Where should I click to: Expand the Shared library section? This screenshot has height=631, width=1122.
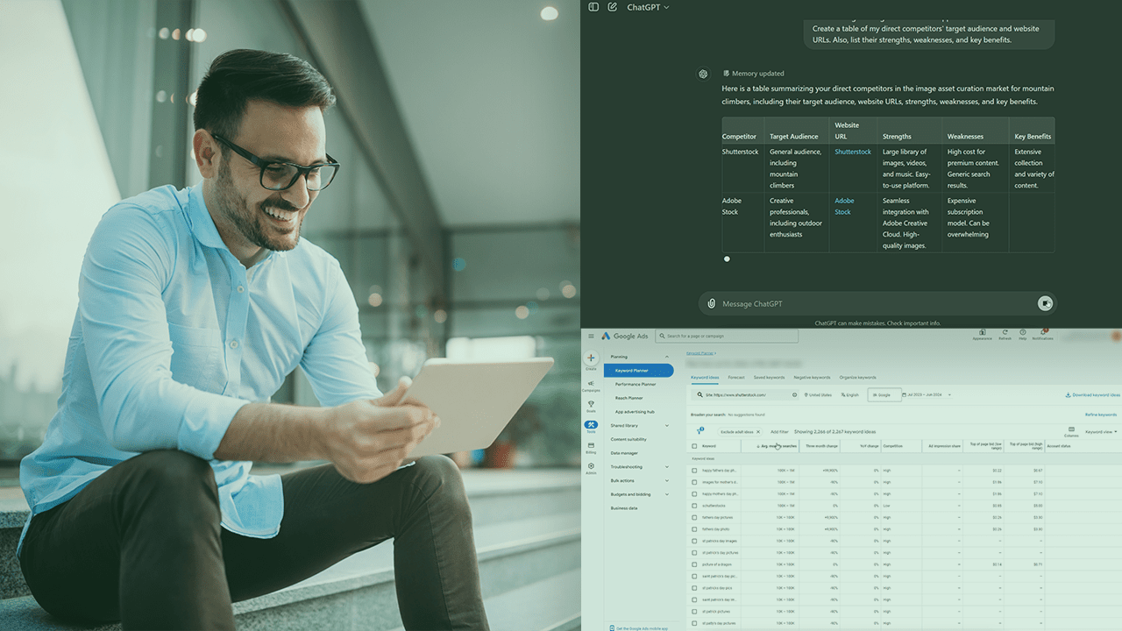click(x=624, y=426)
